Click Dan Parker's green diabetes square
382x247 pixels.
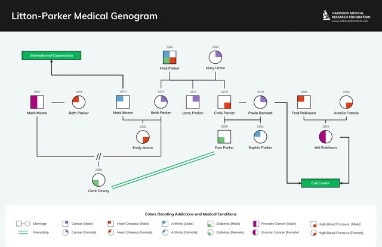click(x=224, y=137)
